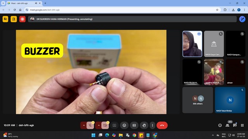
Task: Open a new browser tab
Action: pos(45,3)
